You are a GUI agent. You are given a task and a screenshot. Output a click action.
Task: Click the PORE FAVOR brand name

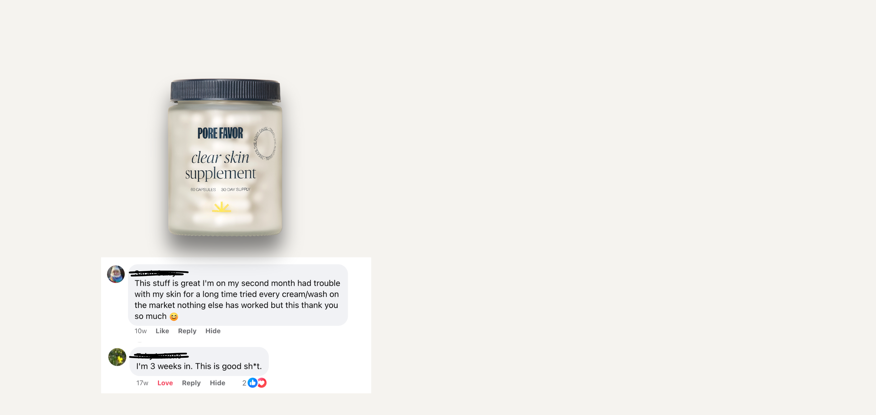click(220, 133)
